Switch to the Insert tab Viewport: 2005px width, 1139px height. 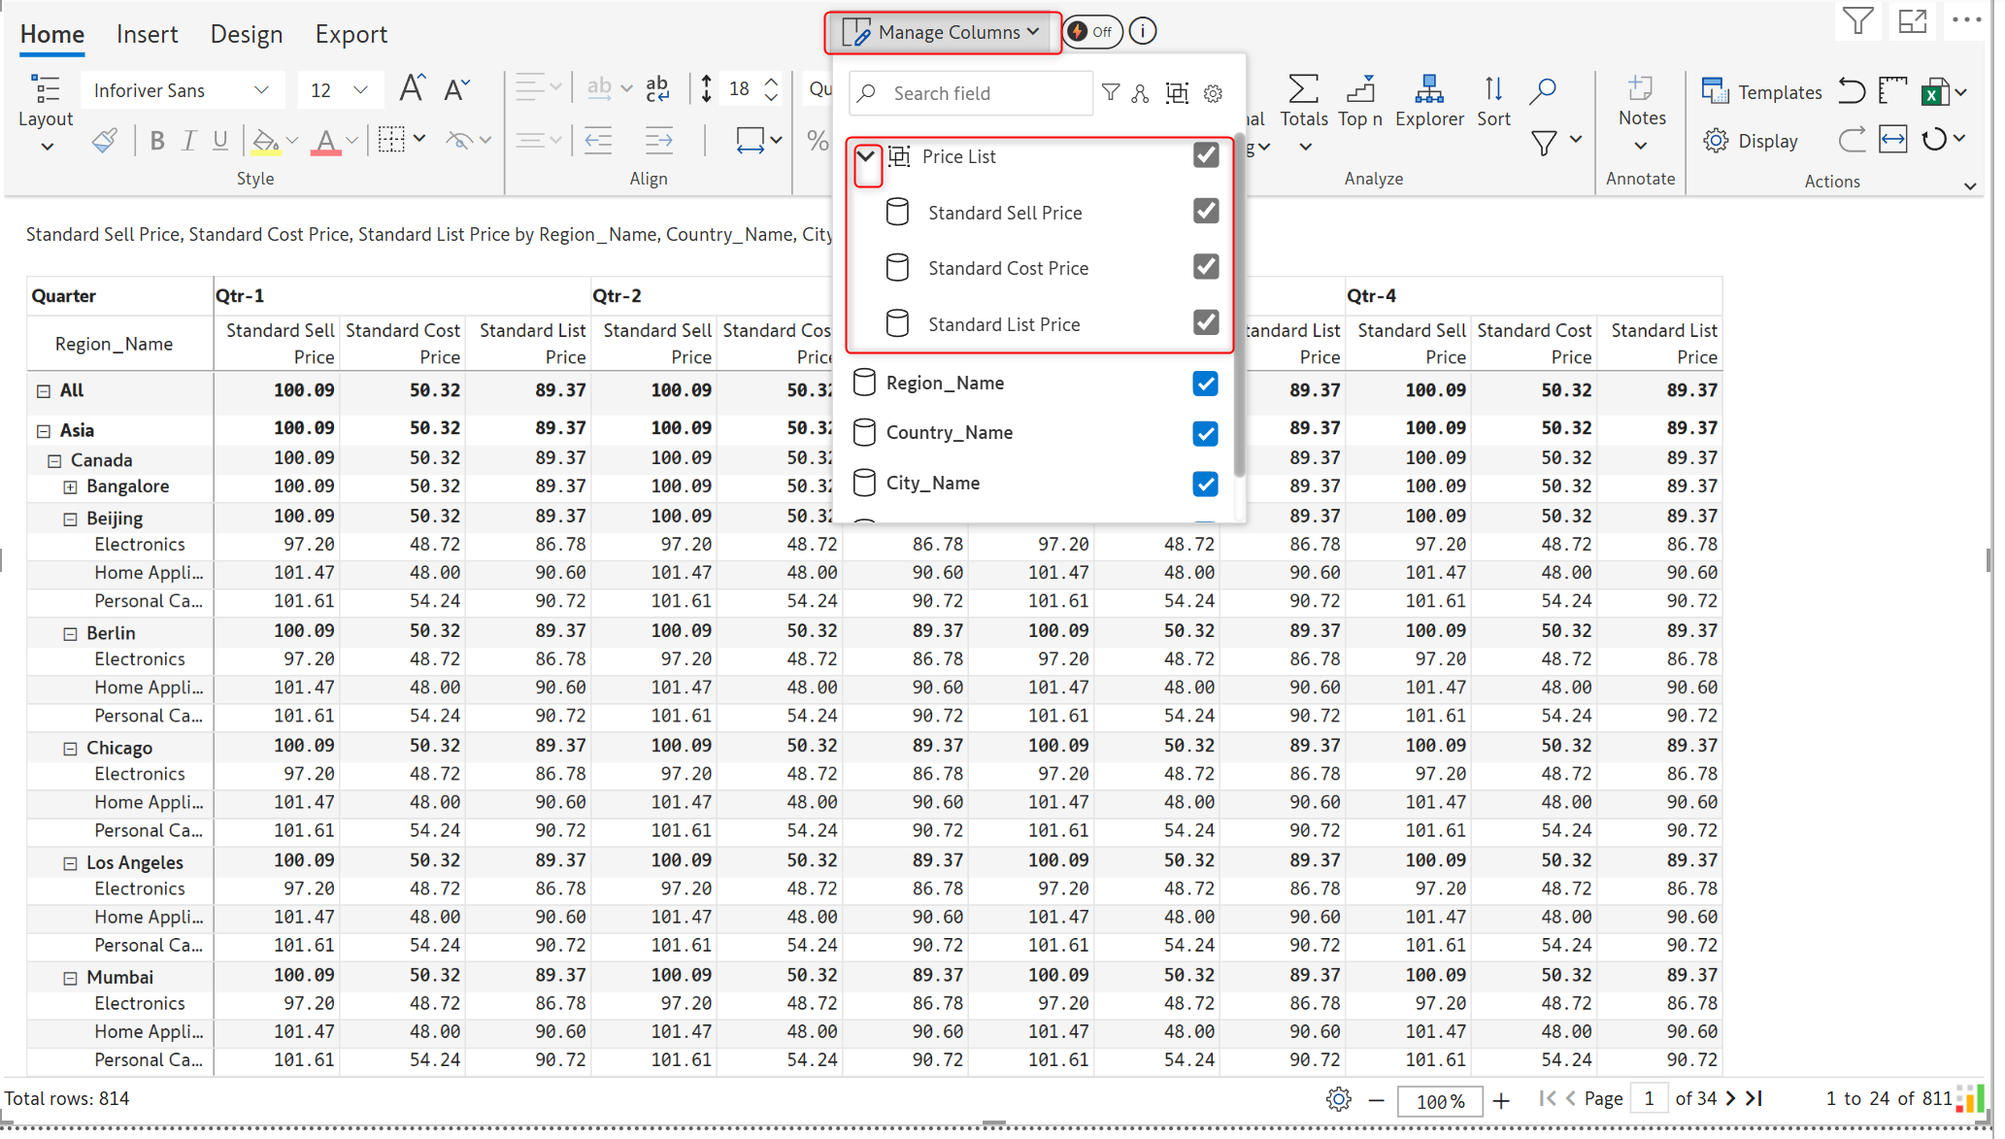coord(147,34)
